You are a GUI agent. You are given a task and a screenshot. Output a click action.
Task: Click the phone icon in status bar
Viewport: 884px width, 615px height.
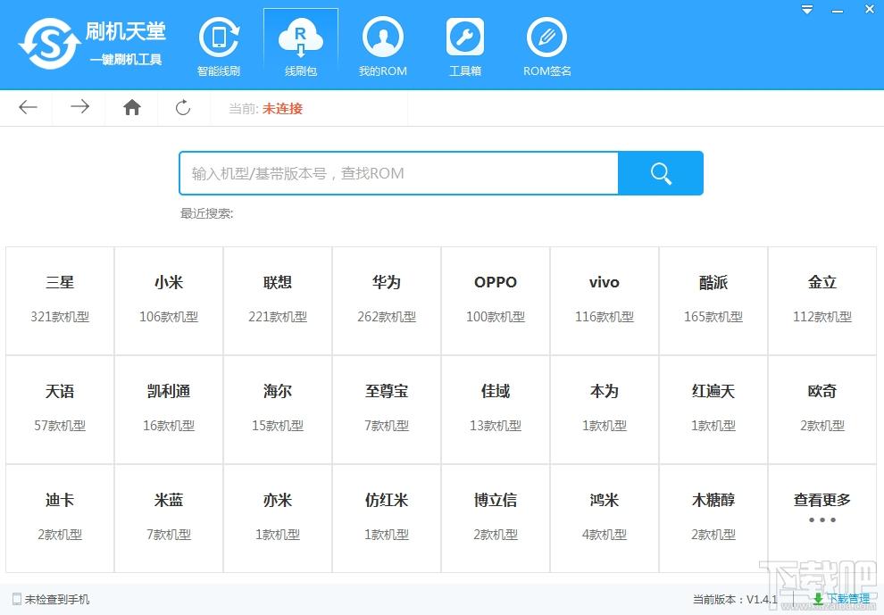16,599
